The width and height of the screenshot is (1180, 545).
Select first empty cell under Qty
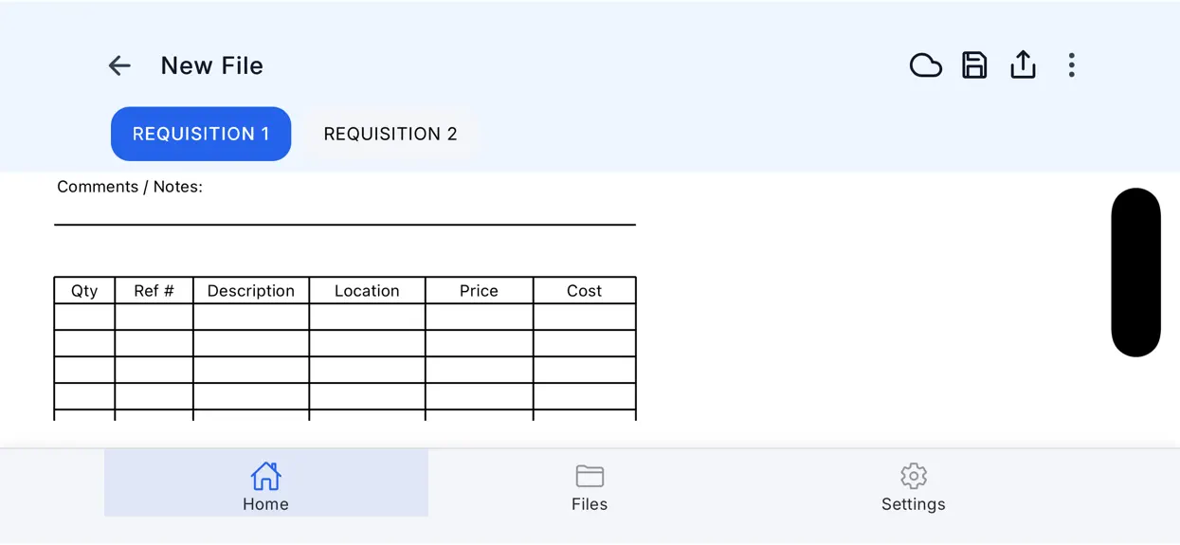pos(84,317)
